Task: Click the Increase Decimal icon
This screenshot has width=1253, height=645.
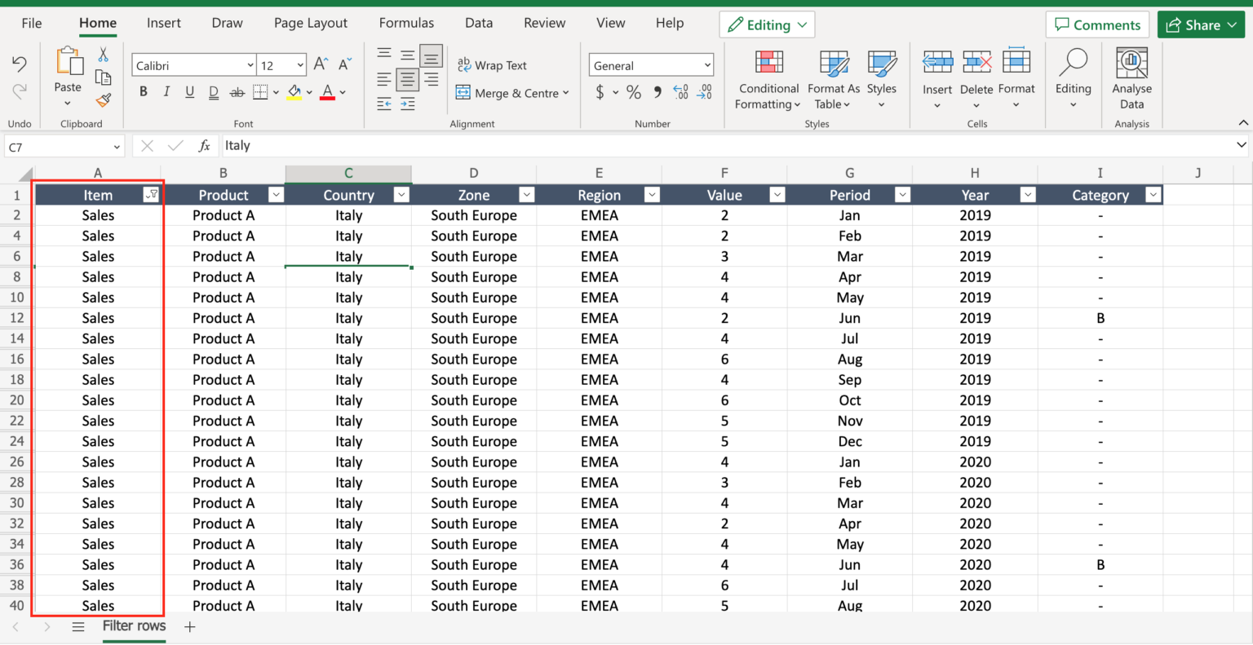Action: 681,92
